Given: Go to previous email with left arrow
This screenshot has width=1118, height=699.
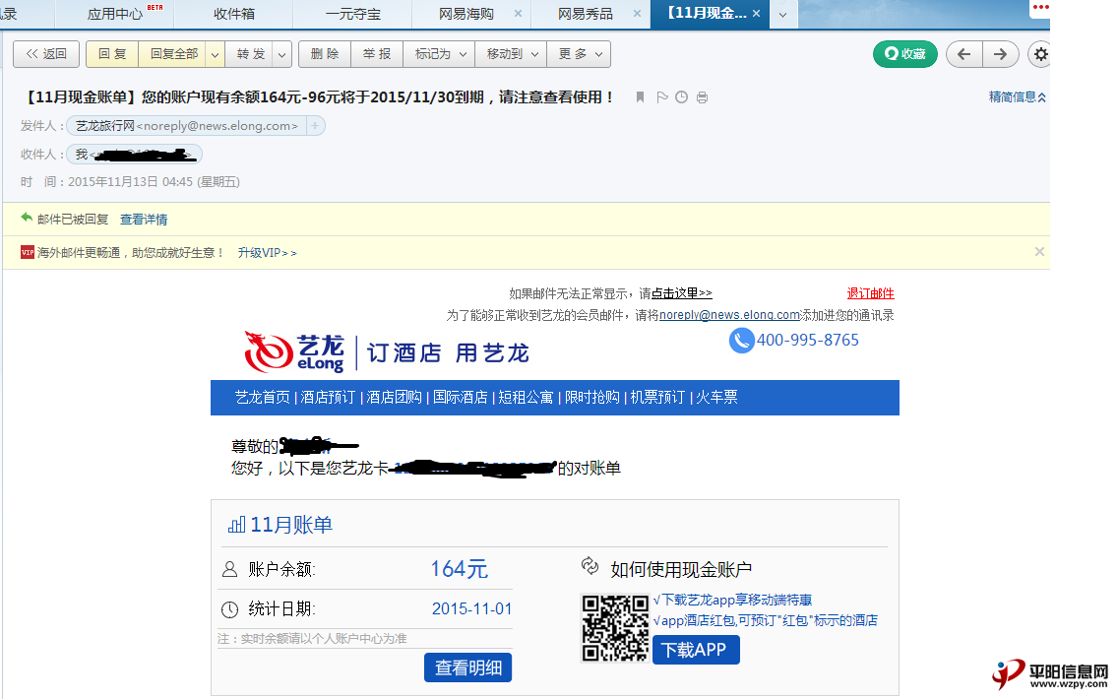Looking at the screenshot, I should point(964,54).
